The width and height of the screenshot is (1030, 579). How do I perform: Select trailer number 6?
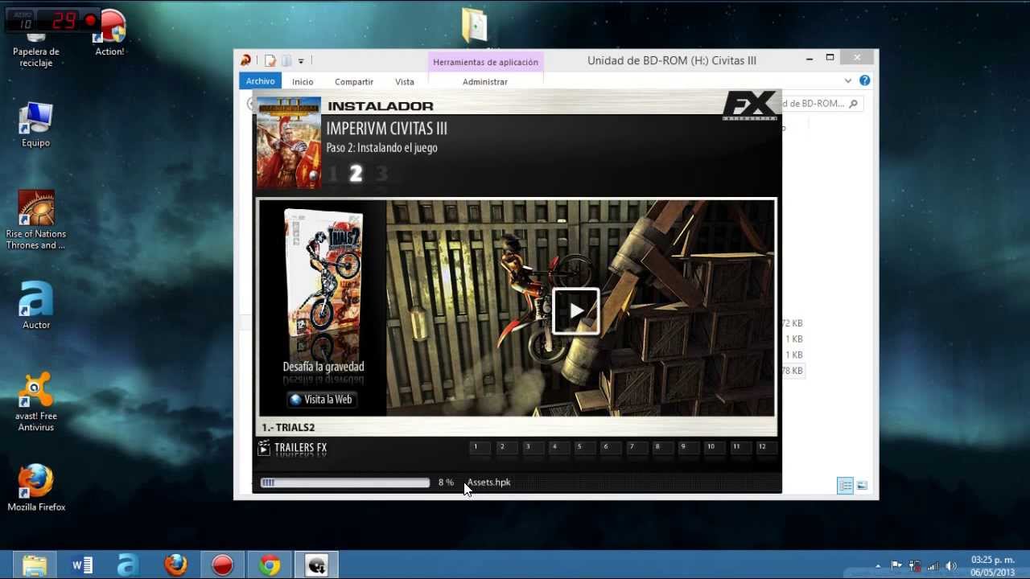click(610, 448)
